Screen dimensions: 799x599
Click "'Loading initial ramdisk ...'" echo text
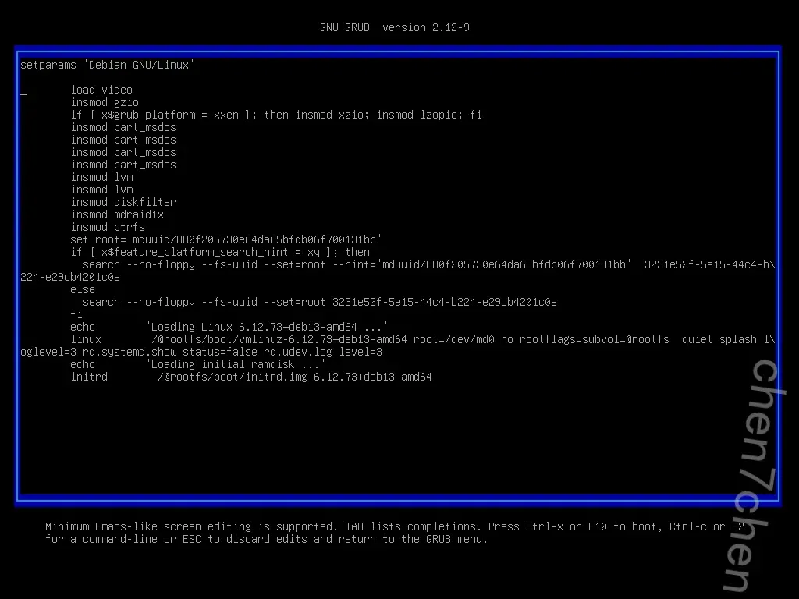pyautogui.click(x=236, y=365)
